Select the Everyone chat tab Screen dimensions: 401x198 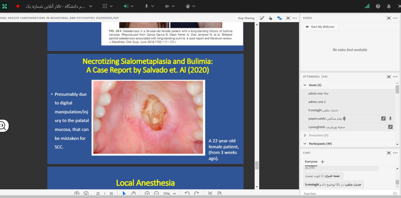click(x=311, y=162)
